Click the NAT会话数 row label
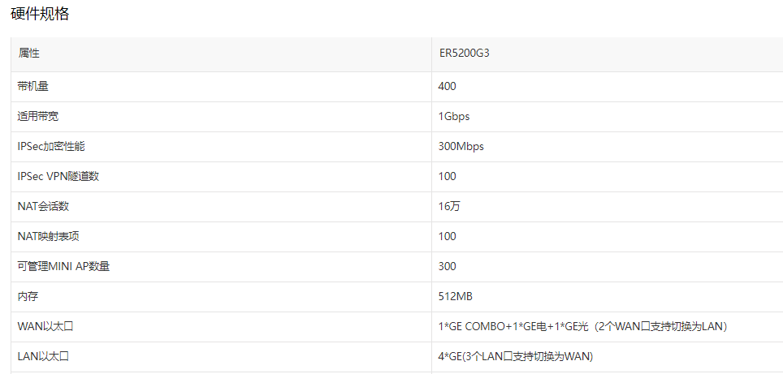 coord(43,206)
